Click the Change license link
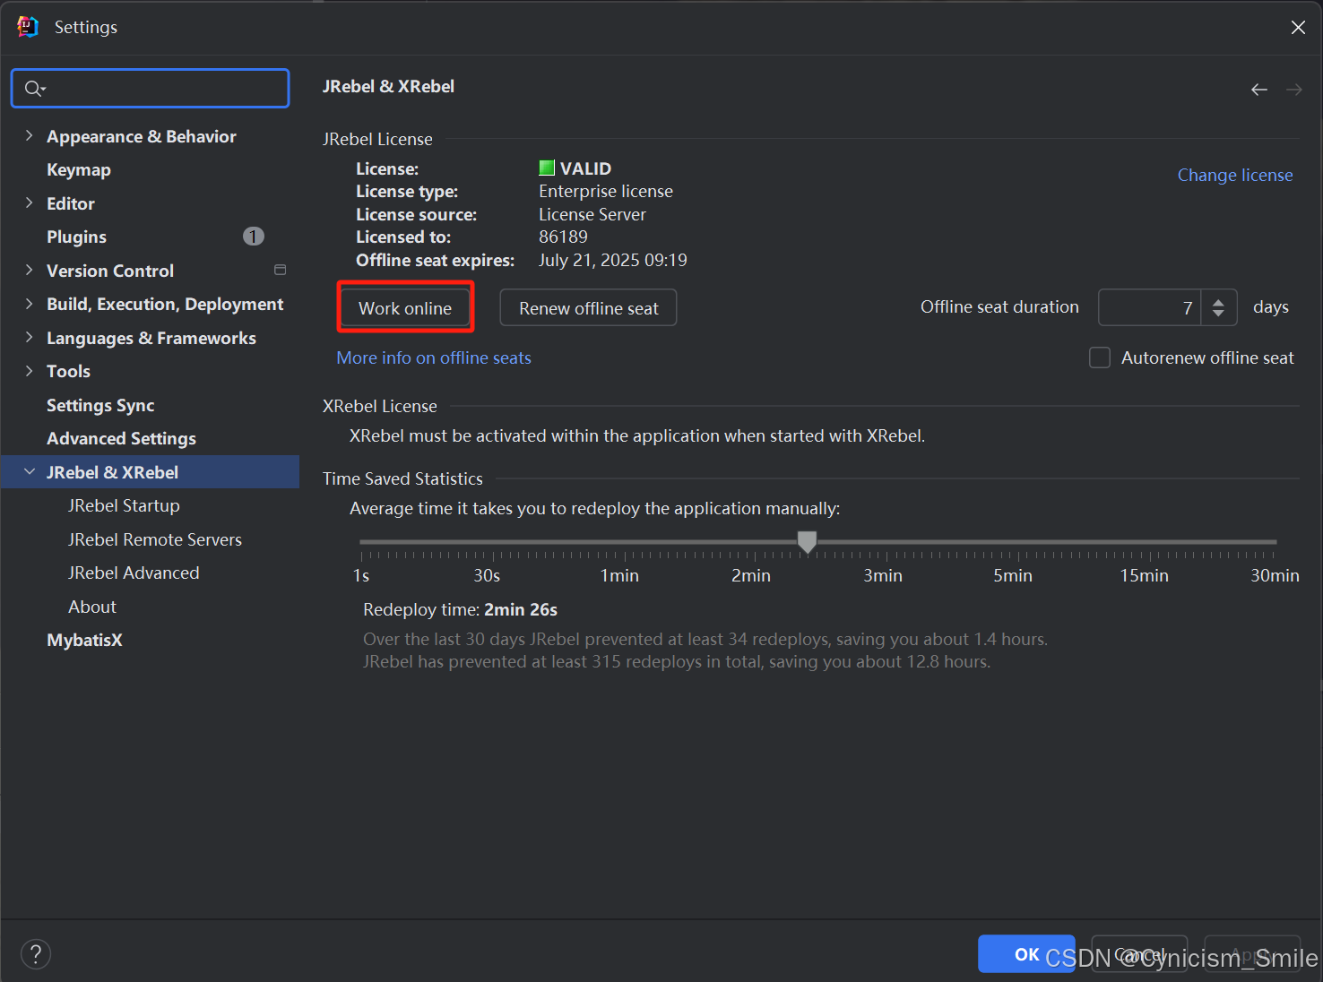1323x982 pixels. (1235, 175)
